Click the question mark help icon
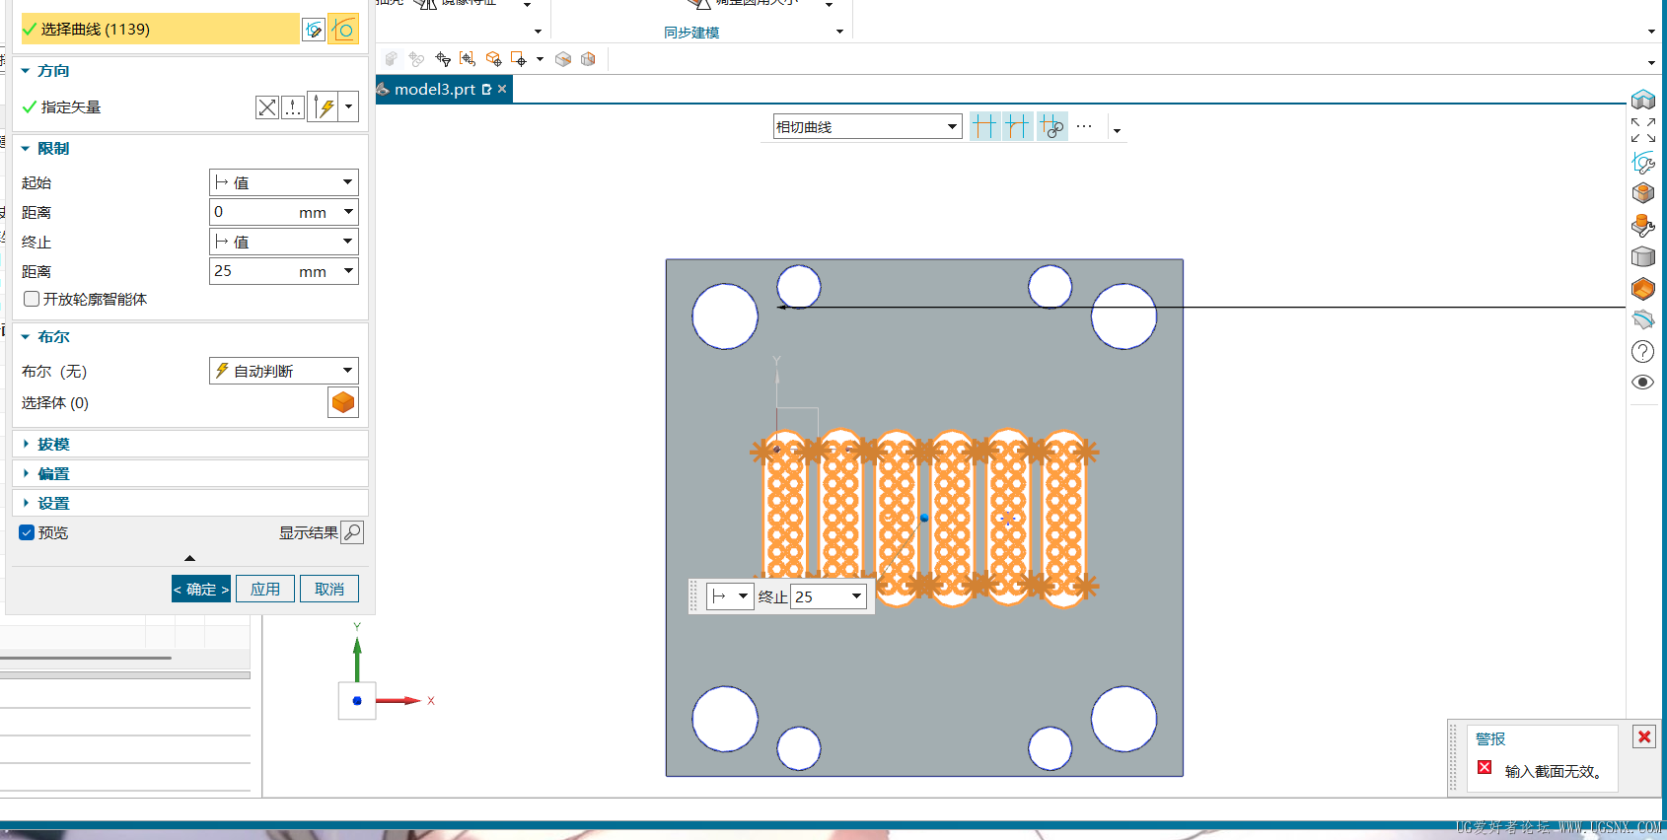This screenshot has height=840, width=1667. point(1642,351)
